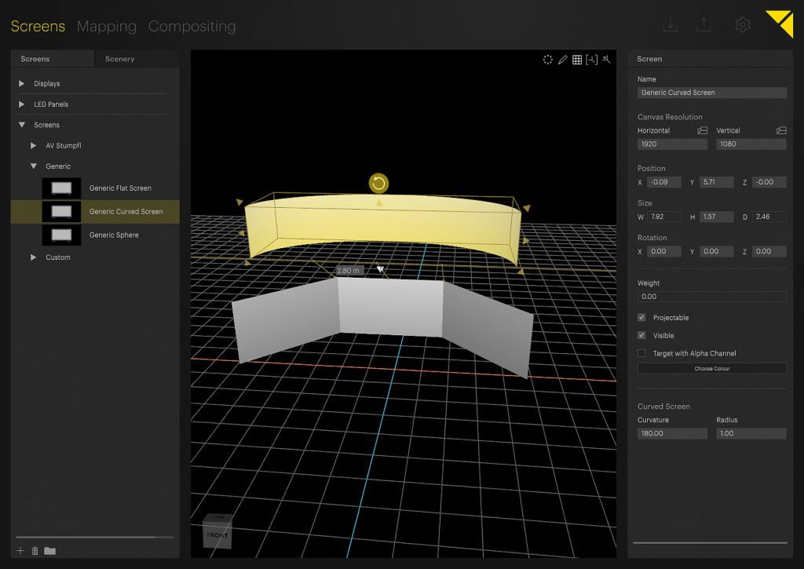Click the plus icon to add item
The image size is (804, 569).
[x=20, y=551]
